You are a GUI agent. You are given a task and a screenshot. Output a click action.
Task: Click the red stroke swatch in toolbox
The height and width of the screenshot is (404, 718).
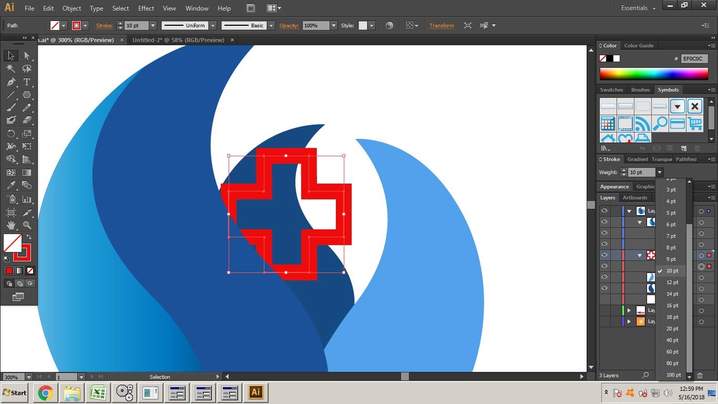[x=23, y=253]
